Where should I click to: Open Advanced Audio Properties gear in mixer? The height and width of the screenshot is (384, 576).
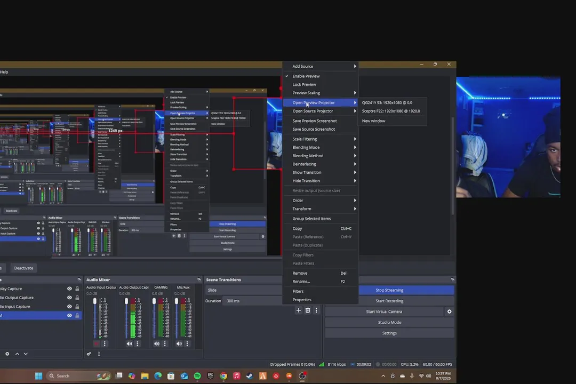(89, 354)
